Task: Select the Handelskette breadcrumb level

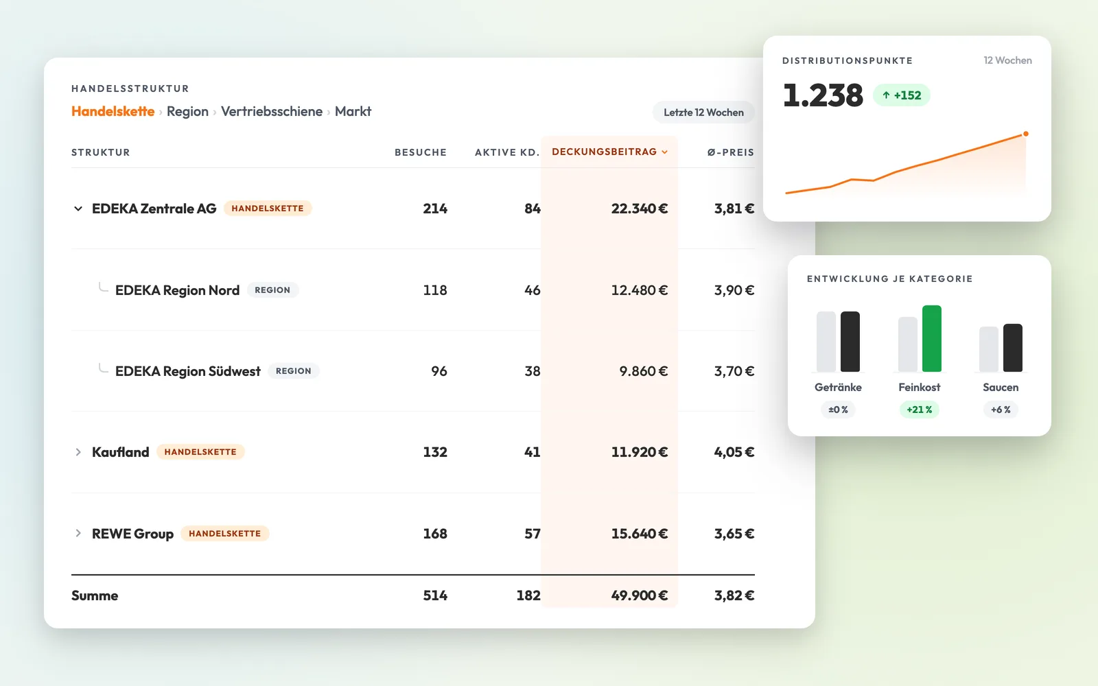Action: [x=113, y=111]
